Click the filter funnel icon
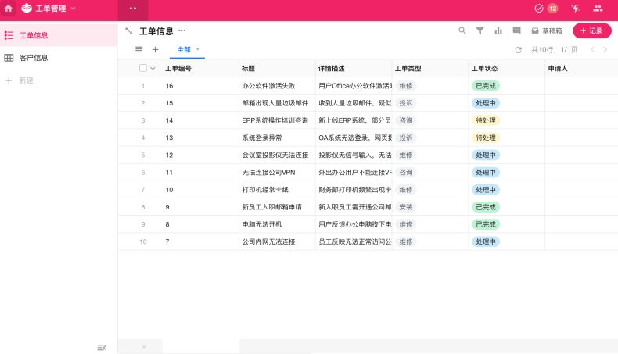This screenshot has width=618, height=354. [x=480, y=30]
